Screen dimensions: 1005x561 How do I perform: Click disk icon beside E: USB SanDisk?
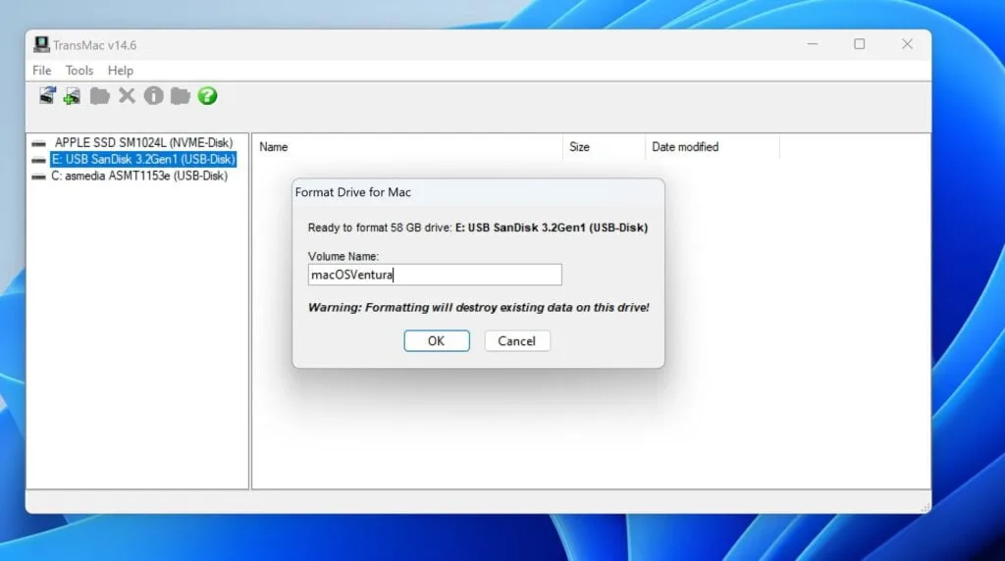click(x=39, y=160)
